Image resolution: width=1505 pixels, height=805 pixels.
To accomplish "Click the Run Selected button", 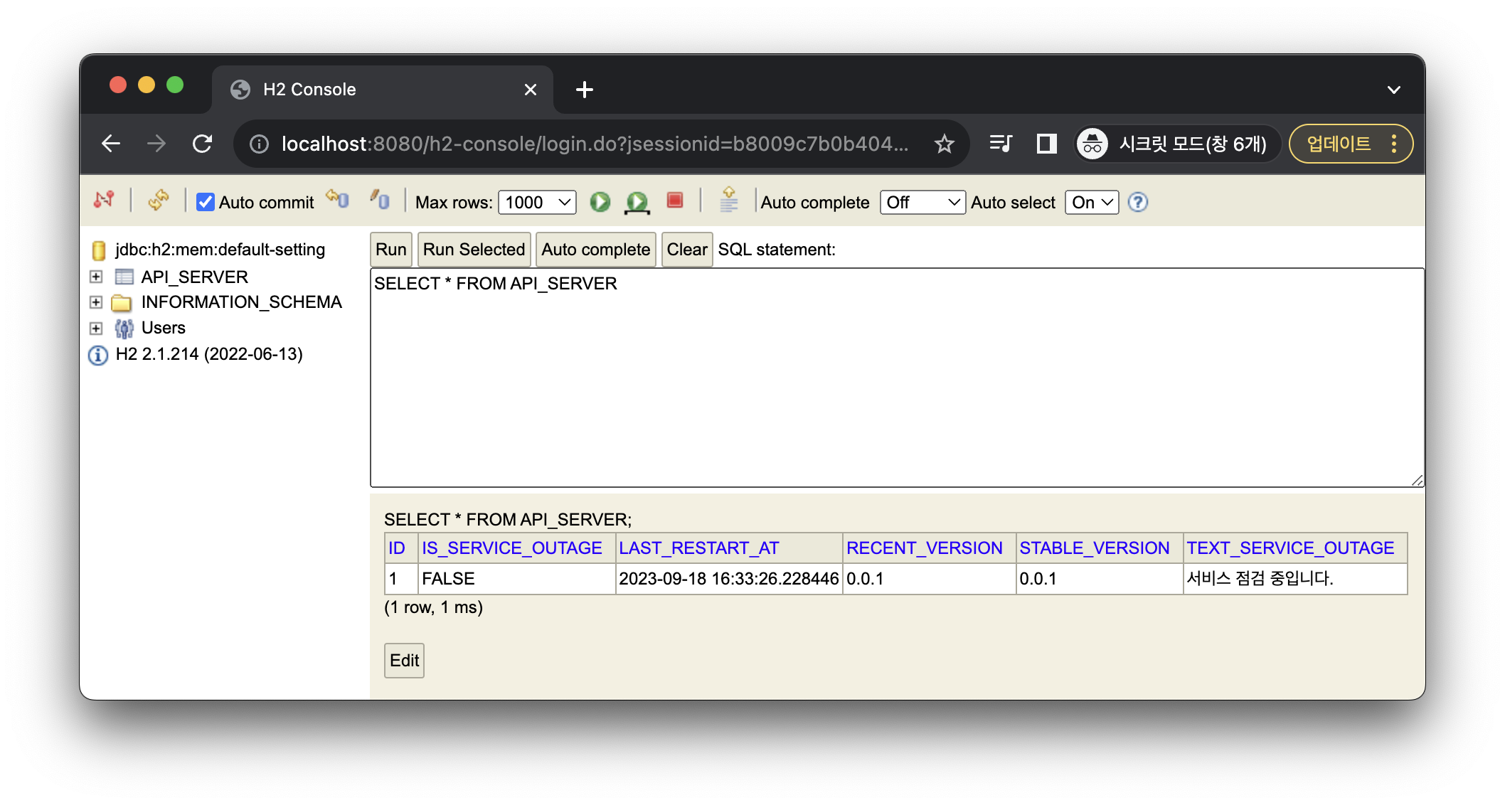I will 474,250.
